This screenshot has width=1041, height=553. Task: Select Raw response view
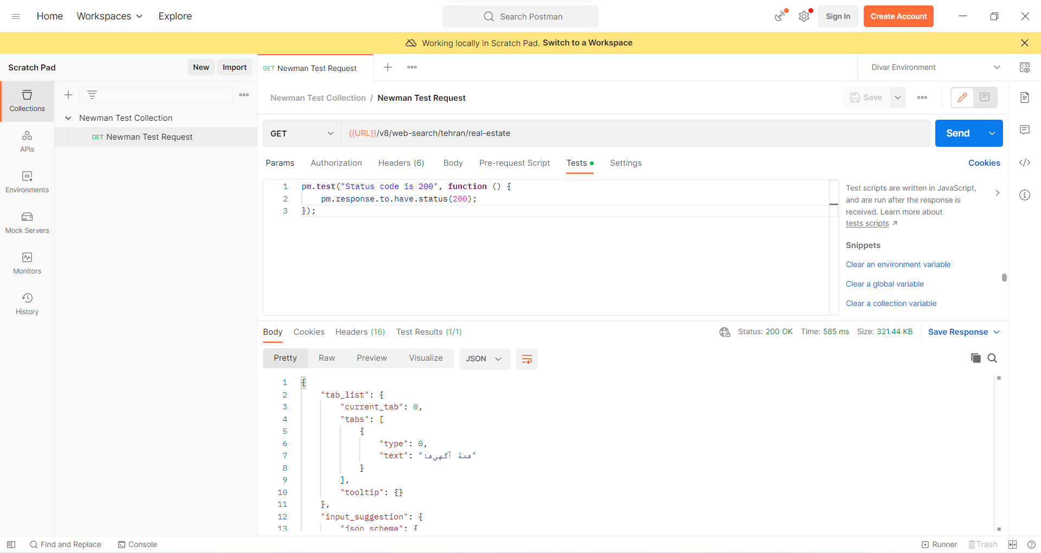(327, 358)
